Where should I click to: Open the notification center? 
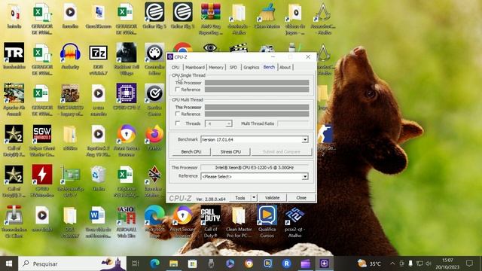pyautogui.click(x=469, y=263)
